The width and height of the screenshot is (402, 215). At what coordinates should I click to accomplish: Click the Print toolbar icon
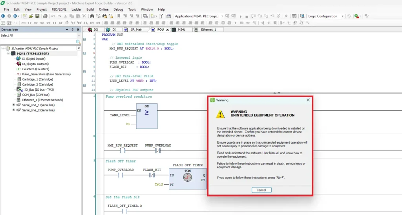(x=45, y=16)
